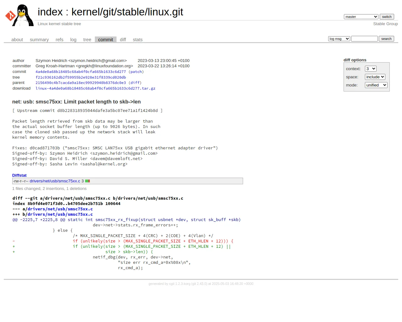
Task: Open the parent commit hash link
Action: pos(81,83)
